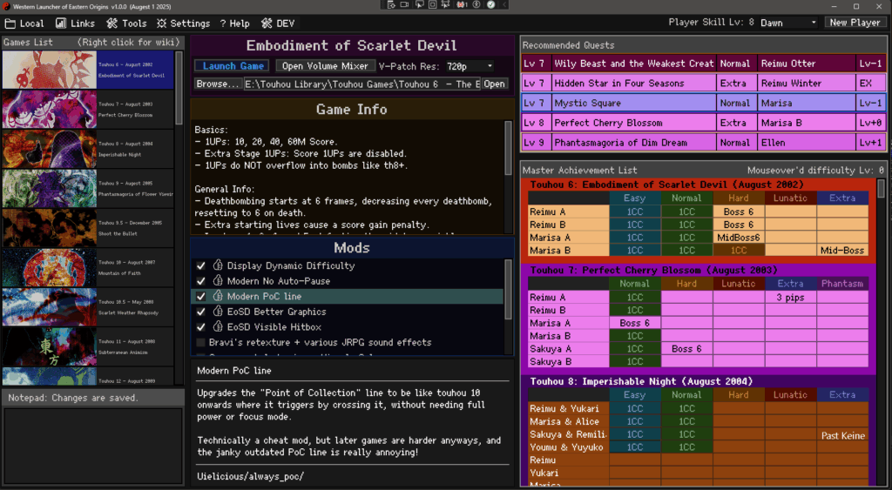Viewport: 892px width, 490px height.
Task: Uncheck the EoSD Visible Hitbox mod
Action: pos(201,327)
